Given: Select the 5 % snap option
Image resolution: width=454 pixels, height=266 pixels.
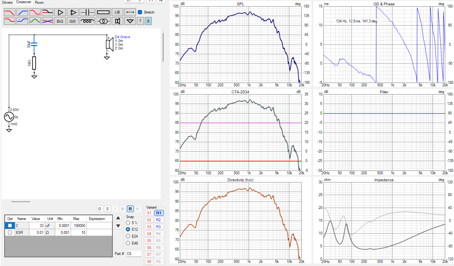Looking at the screenshot, I should point(127,223).
